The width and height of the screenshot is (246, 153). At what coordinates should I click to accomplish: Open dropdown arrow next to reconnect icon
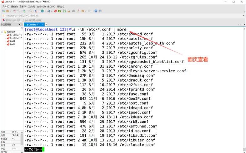[x=27, y=11]
